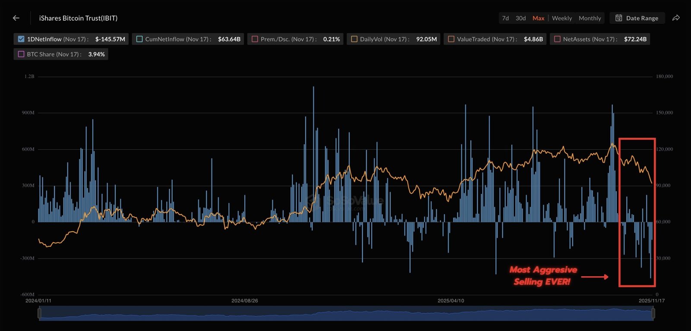Enable the ValueTraded checkbox
Screen dimensions: 691x331
pyautogui.click(x=451, y=39)
